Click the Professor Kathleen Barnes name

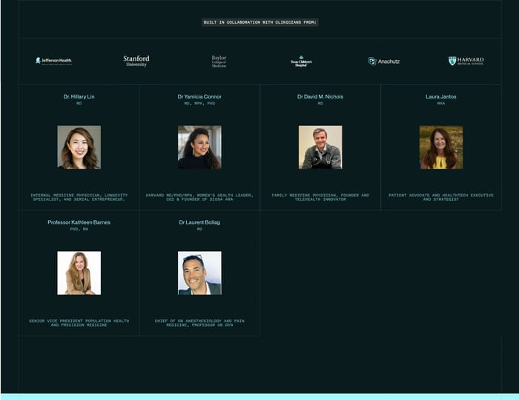(79, 222)
